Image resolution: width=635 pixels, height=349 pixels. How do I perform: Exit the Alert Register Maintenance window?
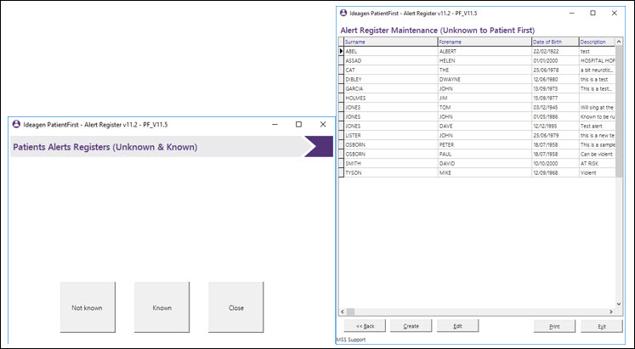click(601, 326)
